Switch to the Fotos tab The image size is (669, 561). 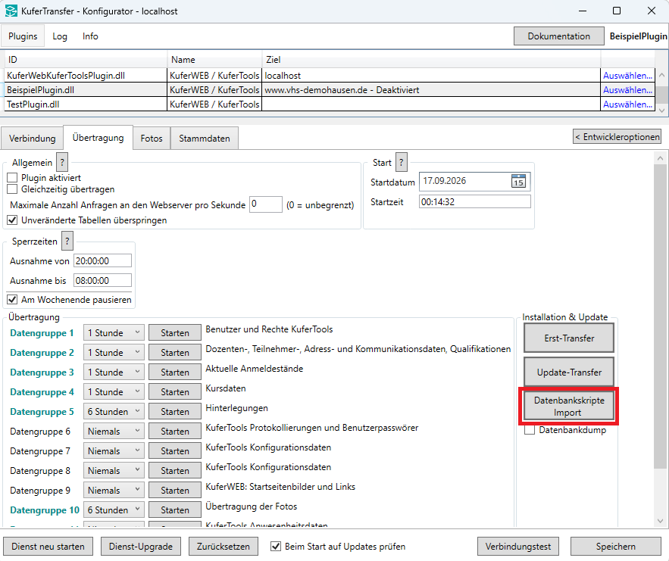coord(152,139)
